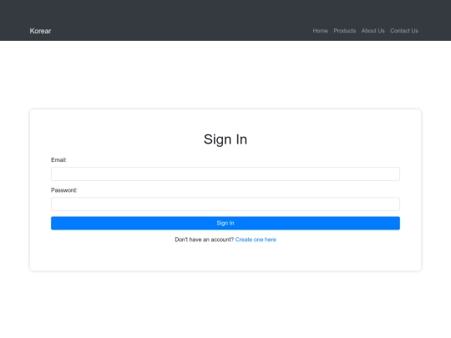Focus the Email input field
The width and height of the screenshot is (451, 338).
225,174
